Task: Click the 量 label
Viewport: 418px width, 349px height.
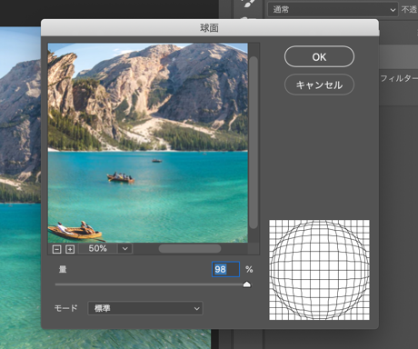Action: point(63,269)
